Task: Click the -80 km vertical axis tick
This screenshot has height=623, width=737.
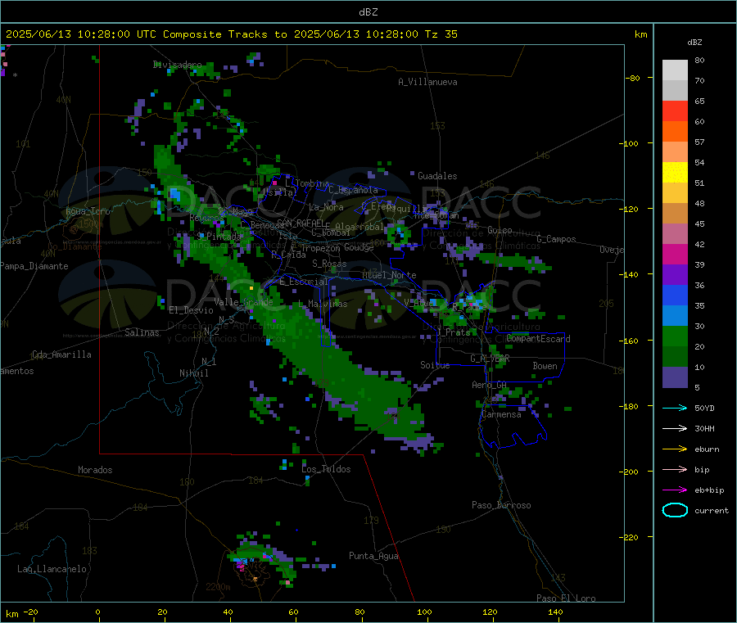Action: point(633,78)
